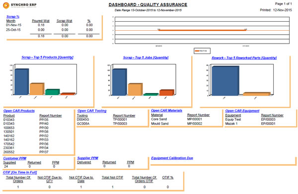Screen dimensions: 298x194
Task: Open Rework - Top 5 Reworked Parts link
Action: [244, 58]
